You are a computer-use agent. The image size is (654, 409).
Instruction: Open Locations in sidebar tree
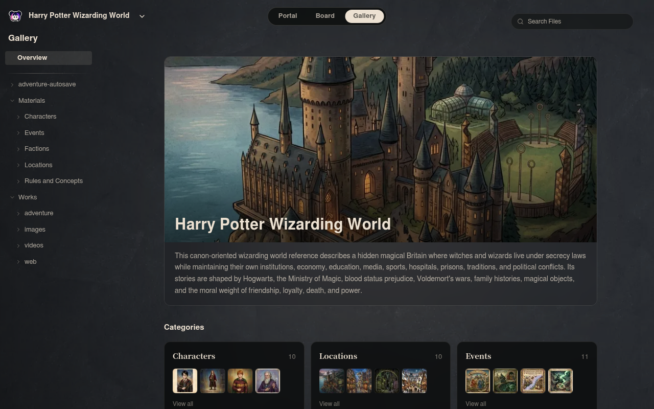pyautogui.click(x=38, y=165)
